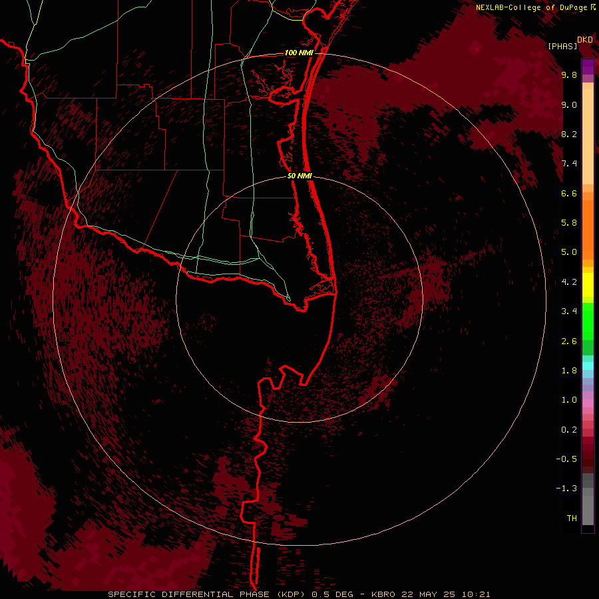This screenshot has height=599, width=599.
Task: Click the -1.3 scale value
Action: [566, 489]
